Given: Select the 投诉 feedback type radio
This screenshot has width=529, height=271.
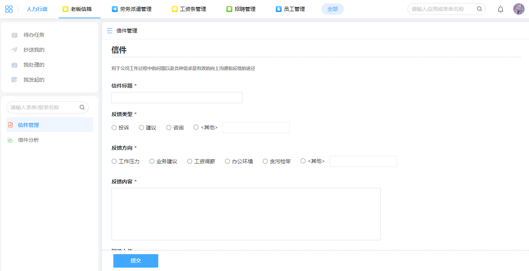Looking at the screenshot, I should tap(114, 128).
